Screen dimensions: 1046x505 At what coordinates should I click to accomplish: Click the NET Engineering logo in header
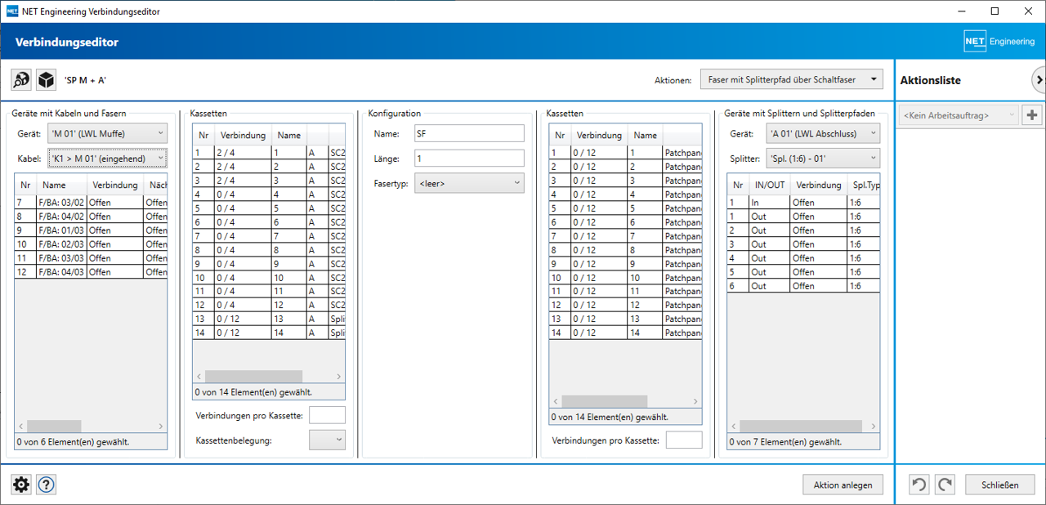pos(999,42)
